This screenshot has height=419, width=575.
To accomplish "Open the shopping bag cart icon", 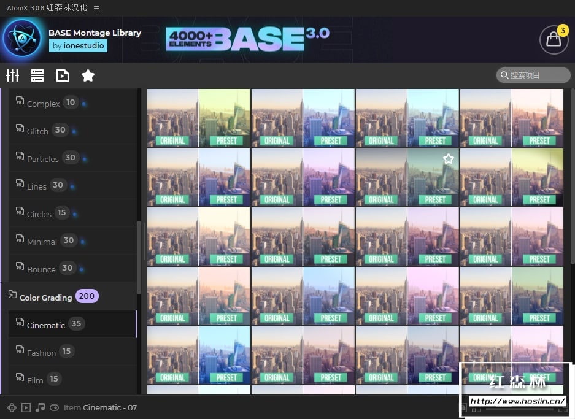I will pos(554,40).
